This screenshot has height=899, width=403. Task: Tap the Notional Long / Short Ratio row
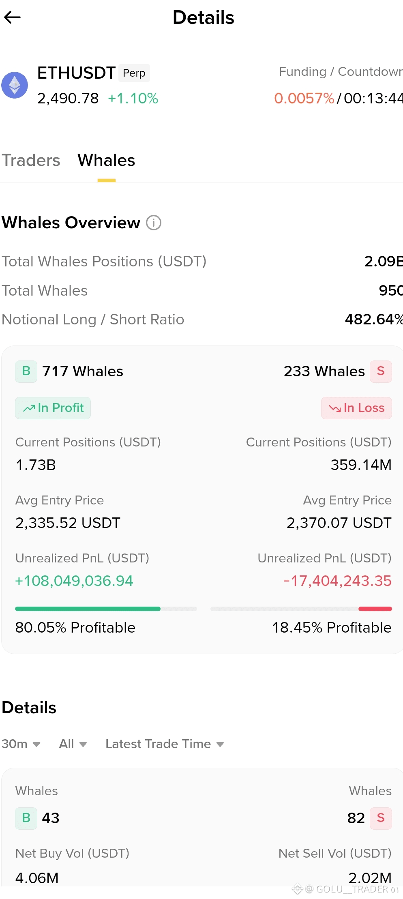tap(202, 320)
